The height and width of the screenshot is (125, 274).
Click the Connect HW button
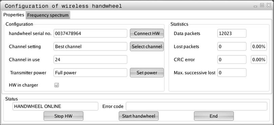tap(147, 33)
